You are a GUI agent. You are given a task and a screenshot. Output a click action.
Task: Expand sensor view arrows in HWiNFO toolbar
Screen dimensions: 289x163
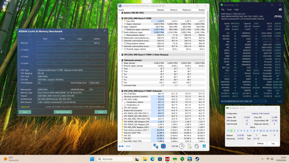point(121,146)
